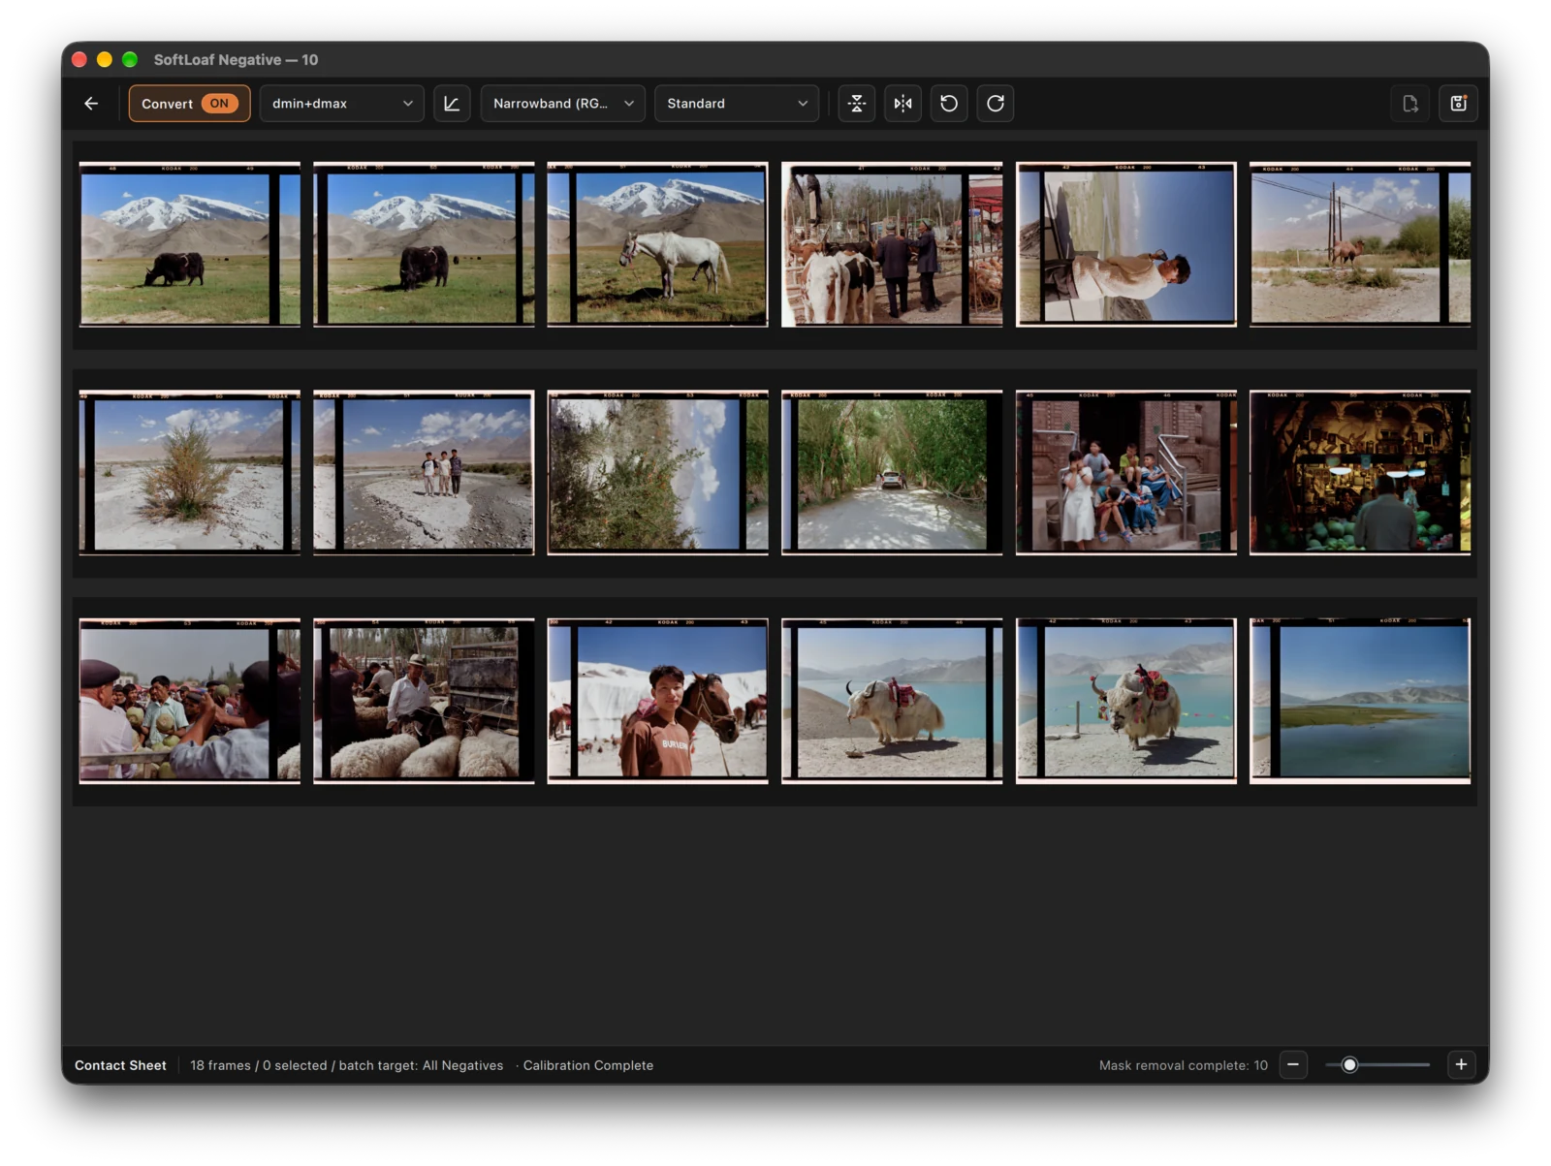The image size is (1551, 1166).
Task: Select the lake landscape without animals thumbnail
Action: 1360,701
